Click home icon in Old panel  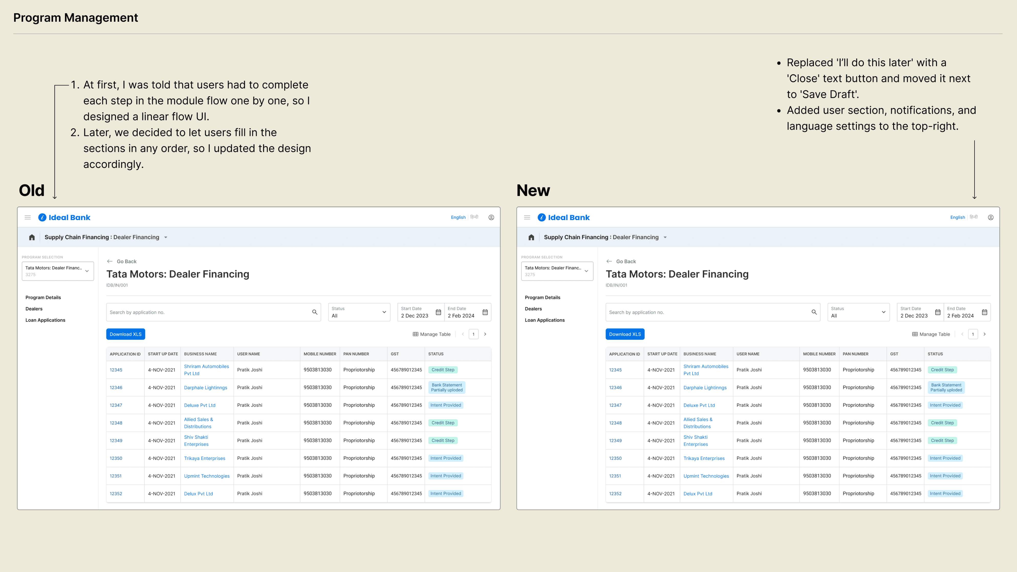(x=32, y=237)
